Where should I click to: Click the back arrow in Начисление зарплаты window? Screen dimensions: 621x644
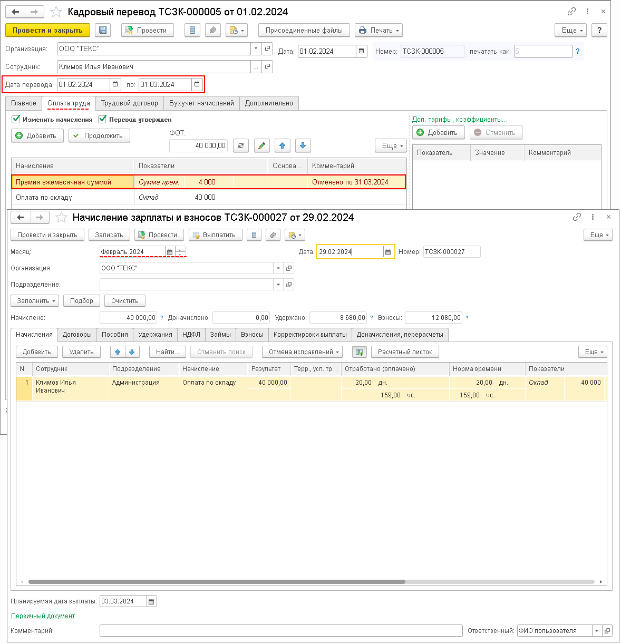pyautogui.click(x=21, y=217)
